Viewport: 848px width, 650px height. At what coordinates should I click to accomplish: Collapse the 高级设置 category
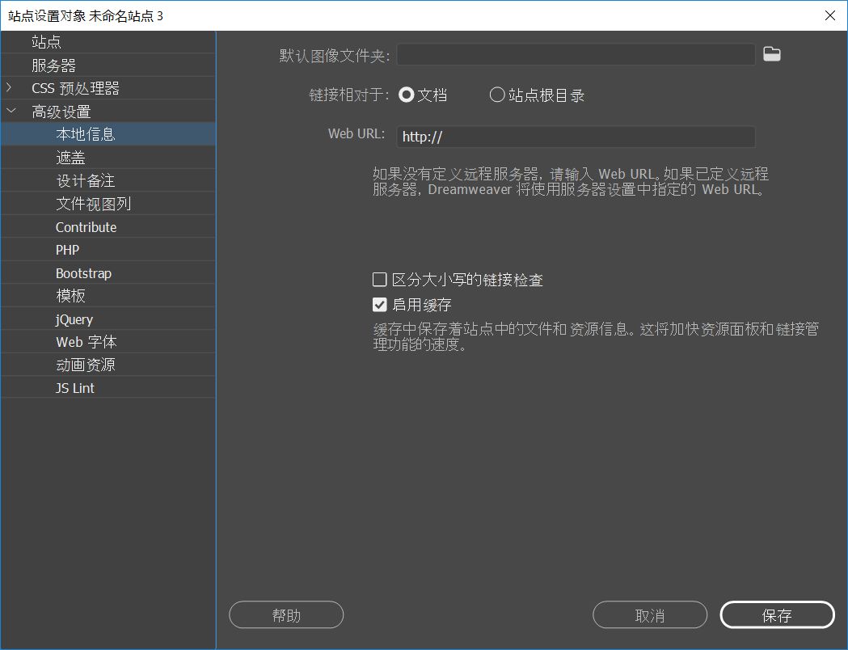(x=11, y=111)
